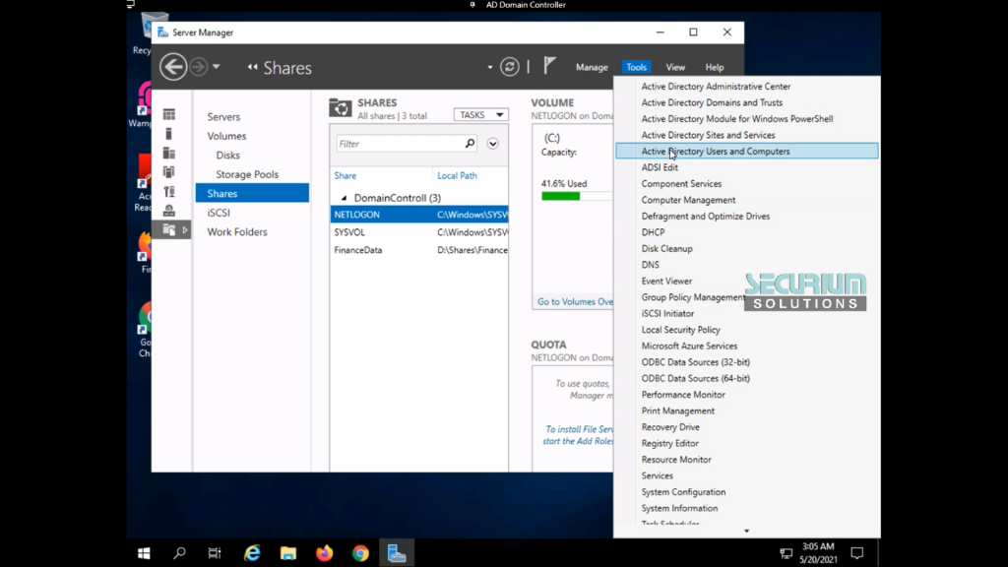The image size is (1008, 567).
Task: Select Volumes in the navigation pane
Action: pyautogui.click(x=226, y=136)
